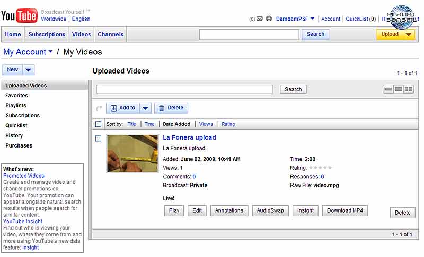Image resolution: width=424 pixels, height=257 pixels.
Task: Click the TV icon beside the username
Action: [269, 19]
